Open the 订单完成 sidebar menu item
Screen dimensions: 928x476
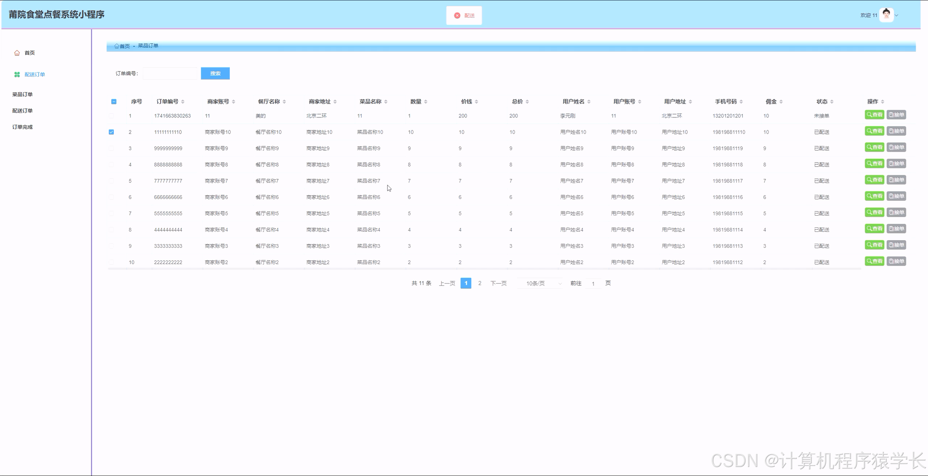22,127
